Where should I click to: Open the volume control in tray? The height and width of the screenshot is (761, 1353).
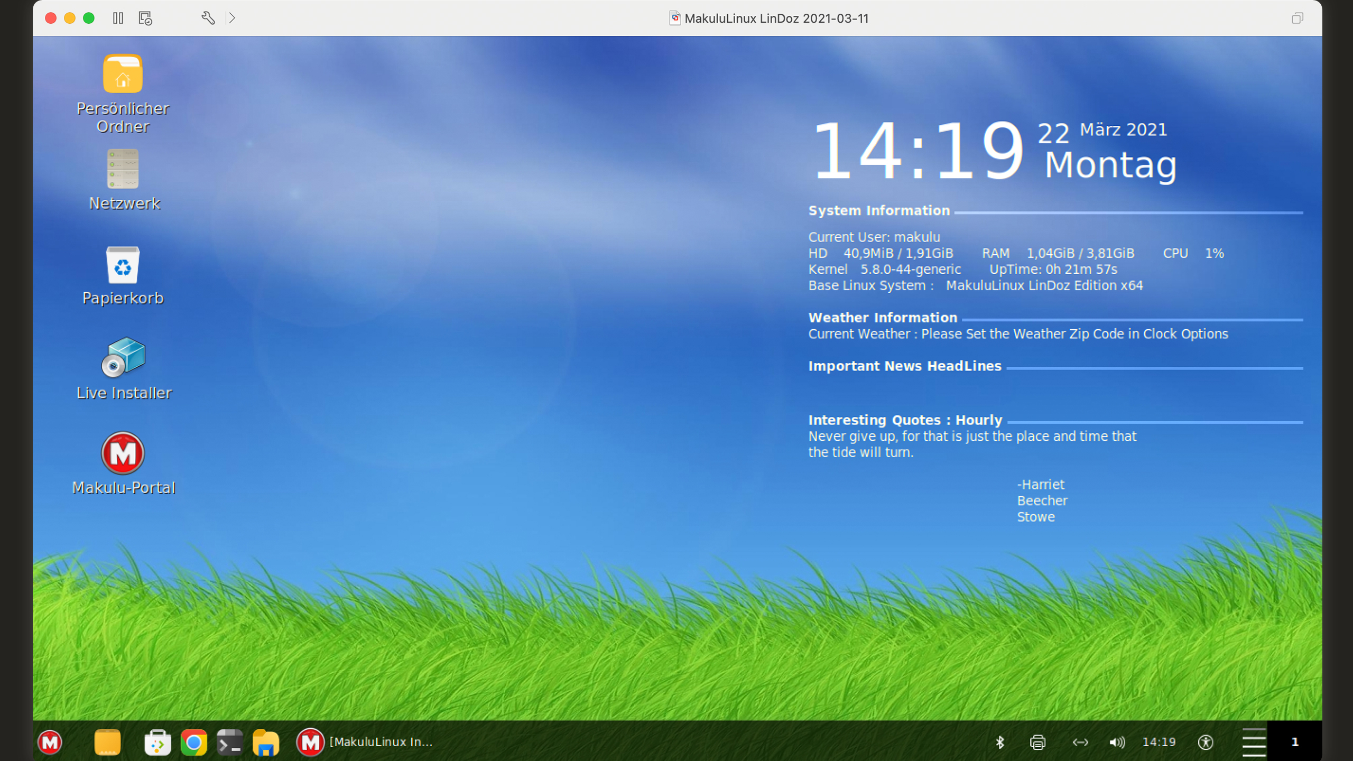1117,742
